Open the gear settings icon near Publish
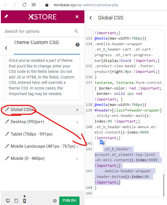The height and width of the screenshot is (205, 167). tap(55, 201)
